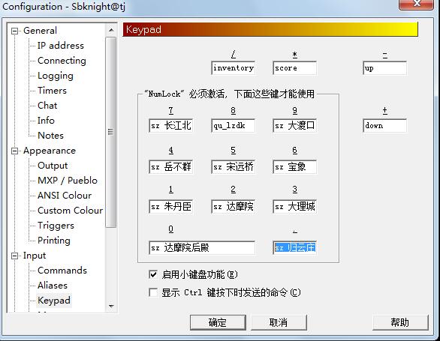The width and height of the screenshot is (440, 341).
Task: Click the '-' key field containing up
Action: (x=384, y=68)
